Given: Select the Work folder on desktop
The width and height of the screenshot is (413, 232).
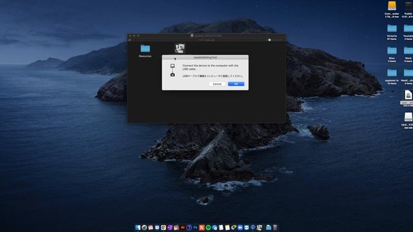Looking at the screenshot, I should coord(408,51).
